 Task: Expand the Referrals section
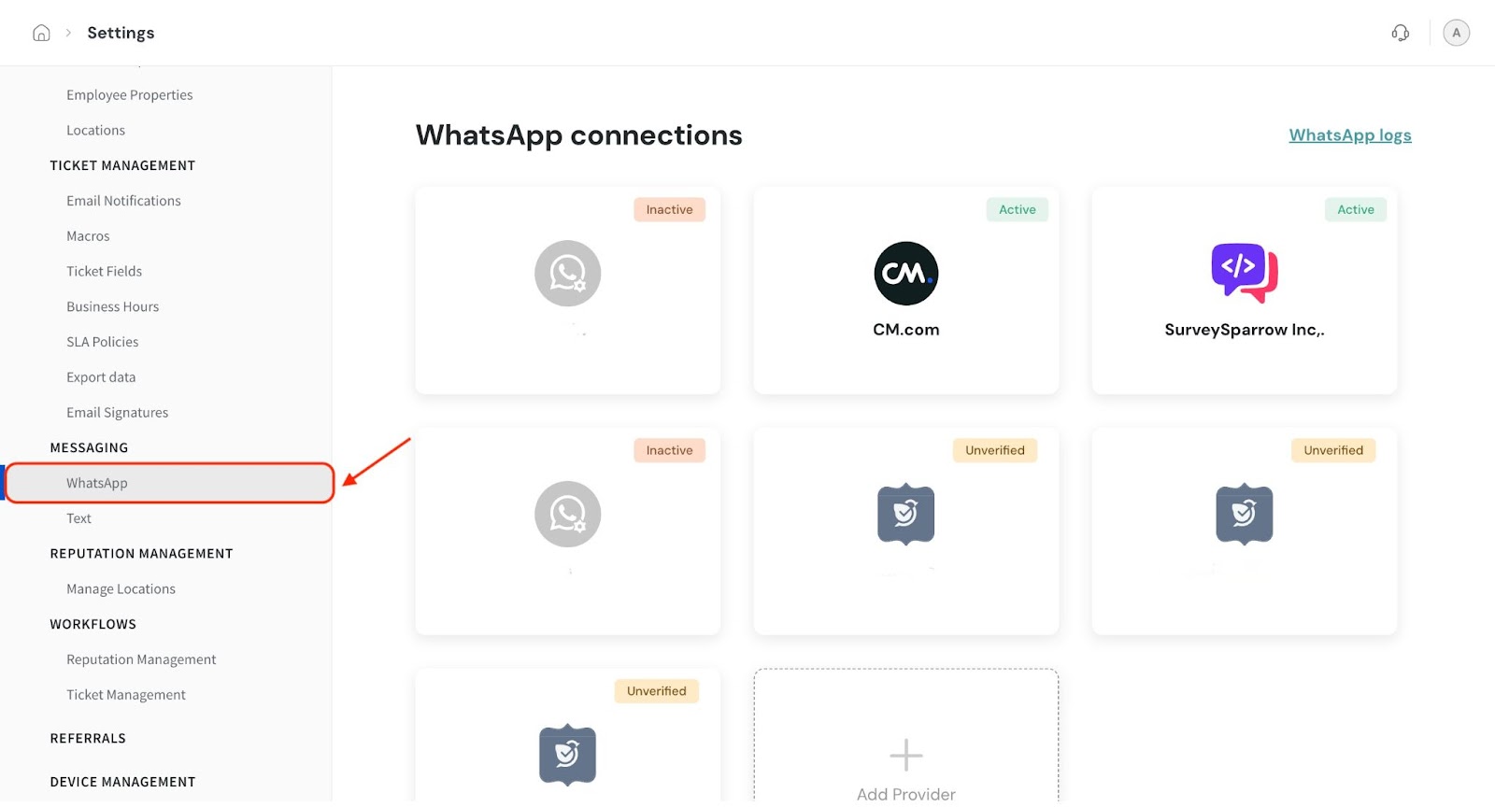[88, 738]
